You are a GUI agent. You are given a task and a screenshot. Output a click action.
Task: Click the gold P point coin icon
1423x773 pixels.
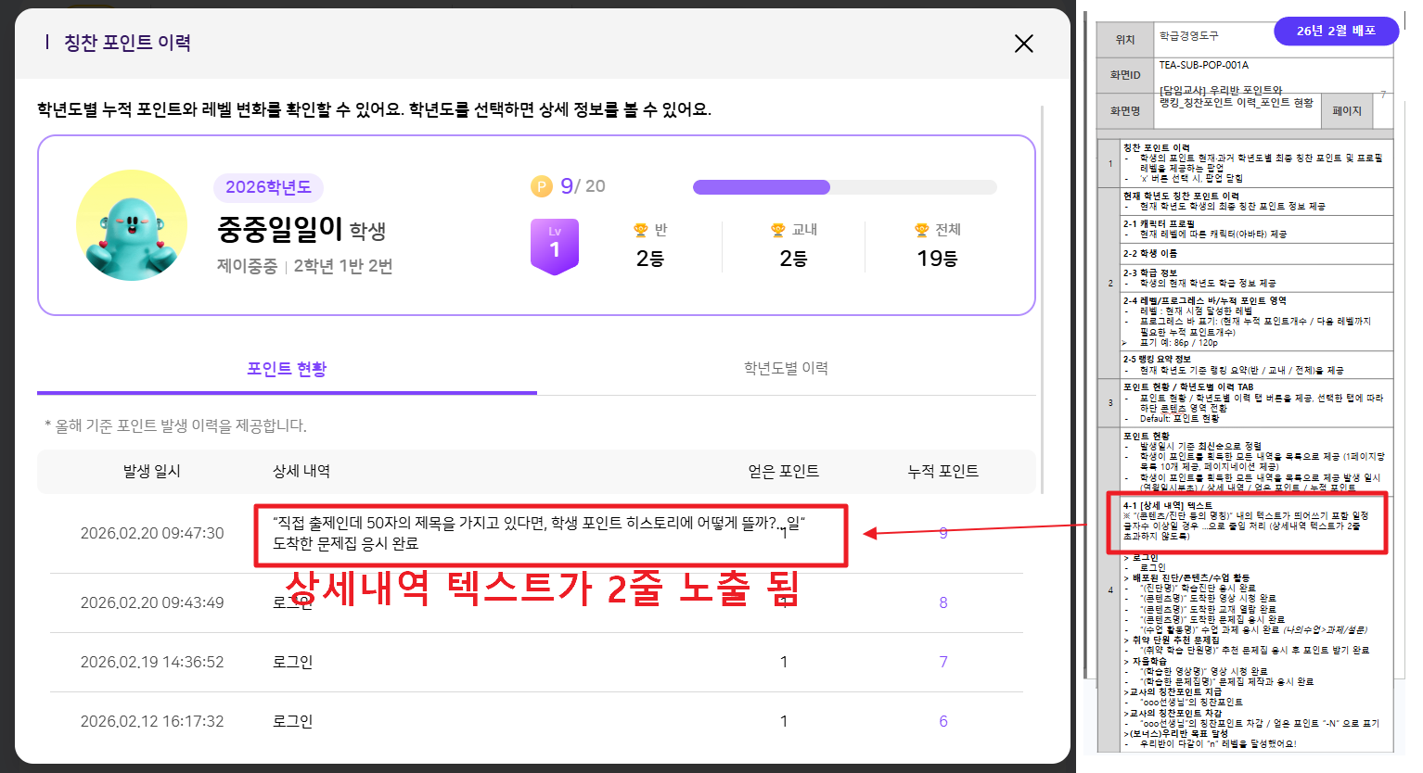coord(541,187)
